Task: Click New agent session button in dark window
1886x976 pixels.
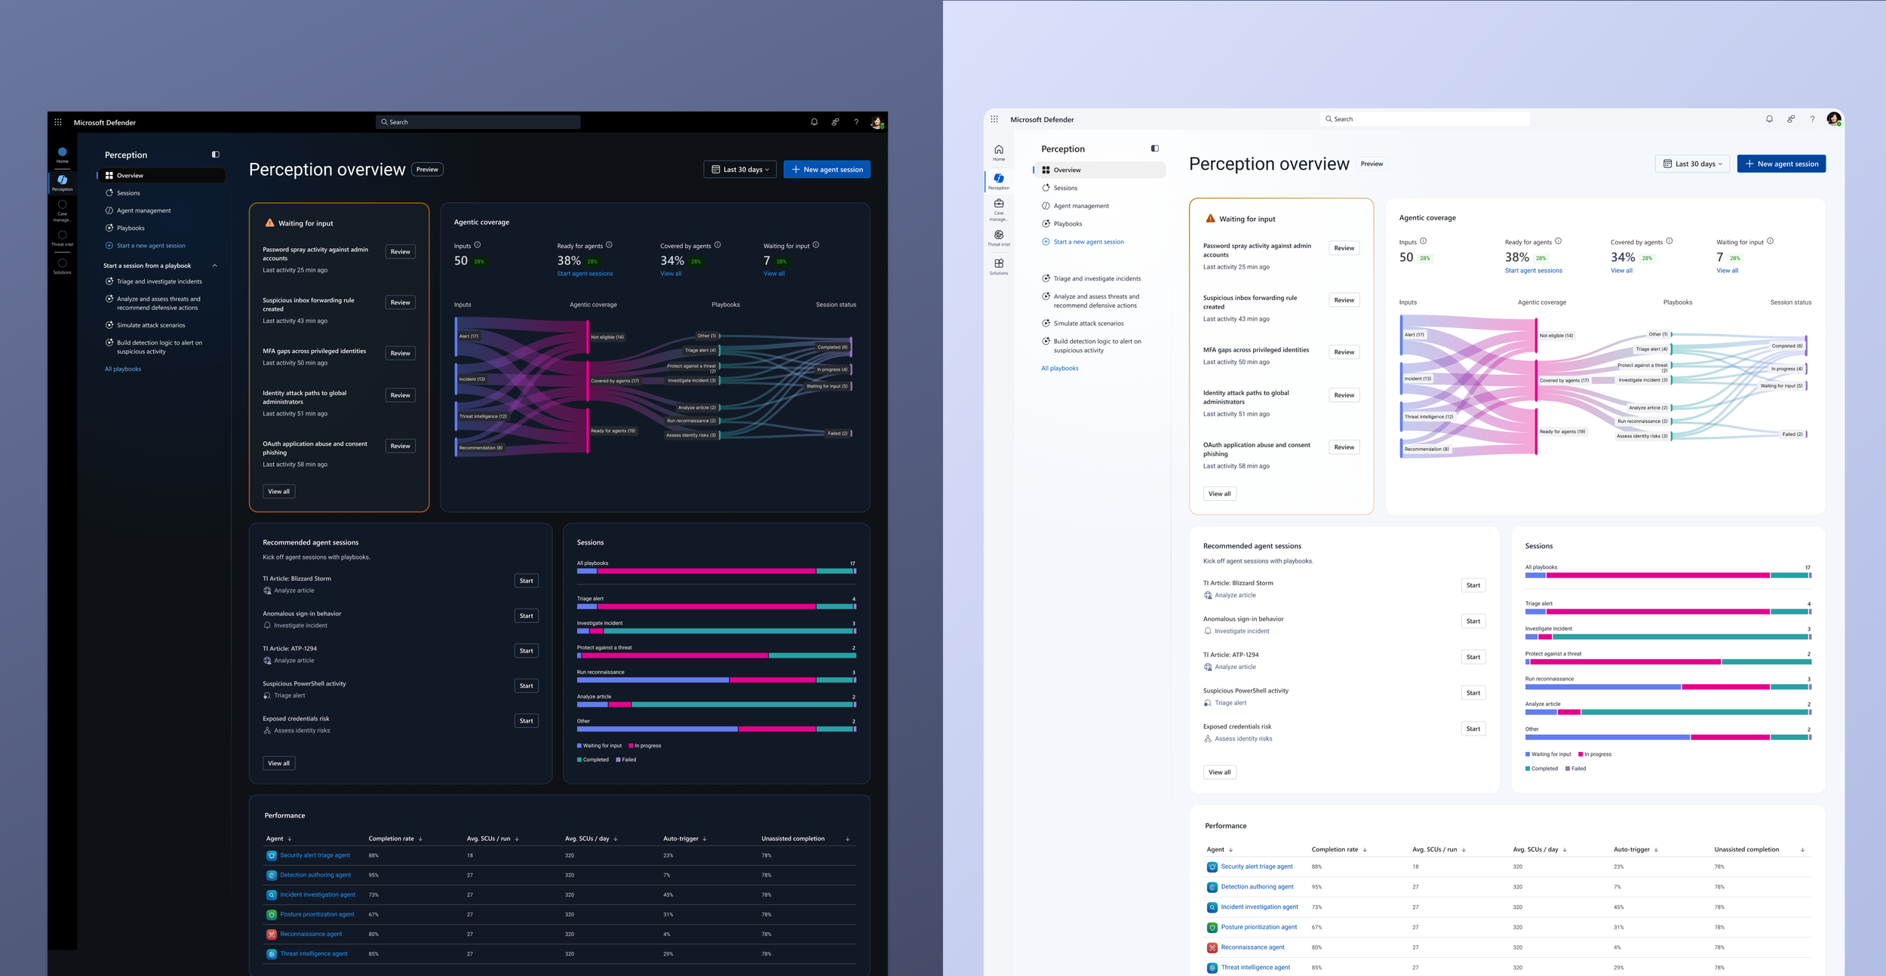Action: pos(827,170)
